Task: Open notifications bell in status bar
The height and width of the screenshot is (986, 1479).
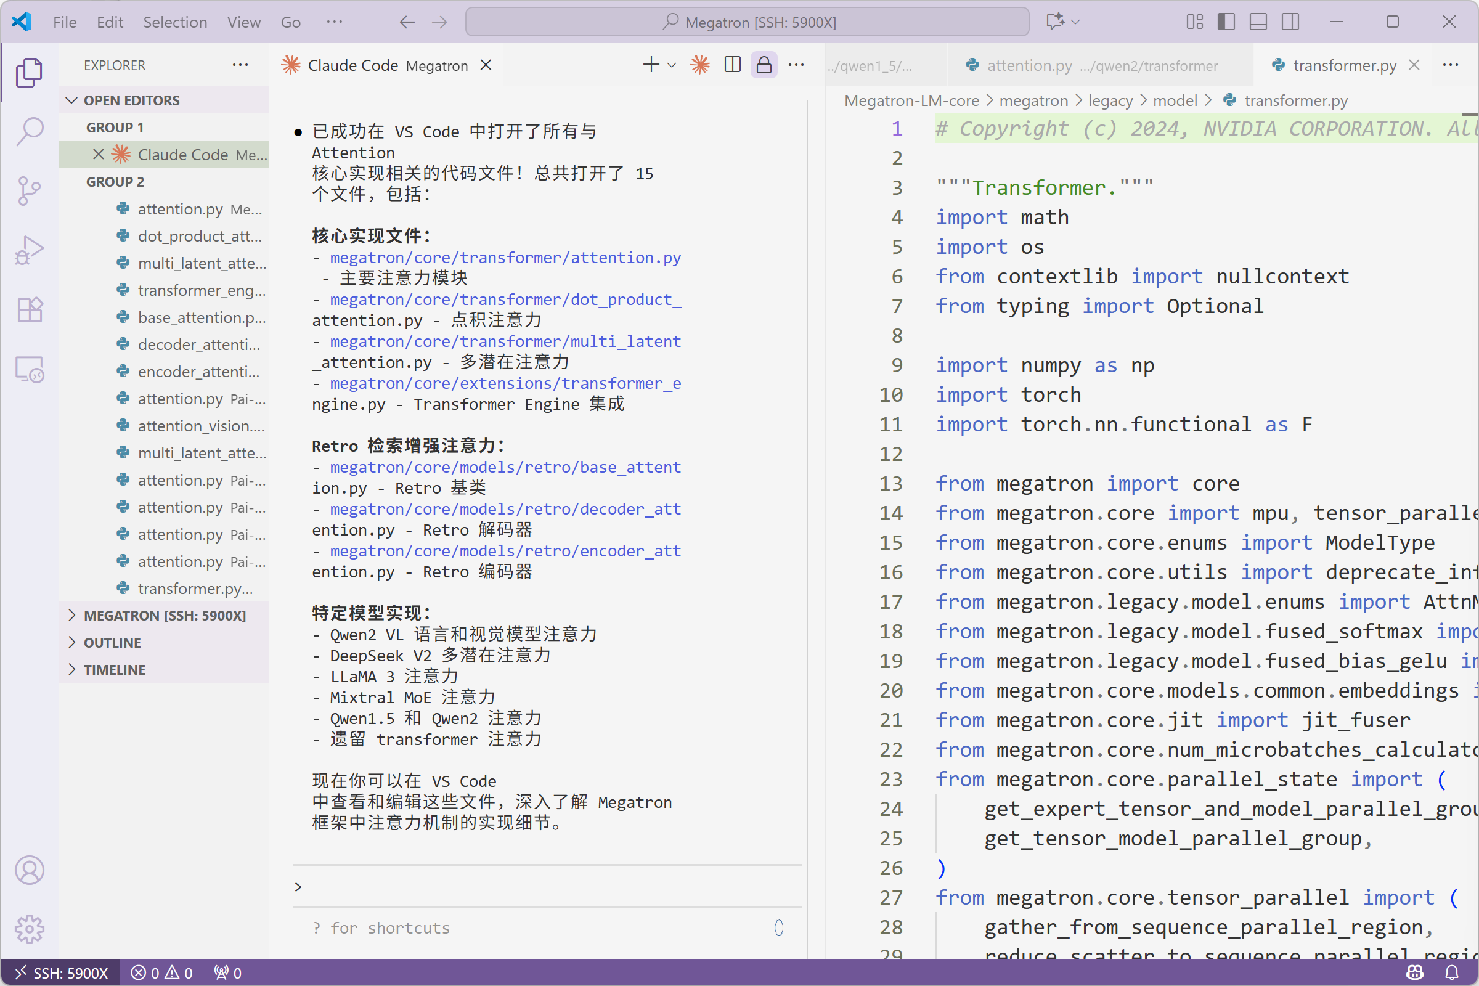Action: pyautogui.click(x=1452, y=972)
